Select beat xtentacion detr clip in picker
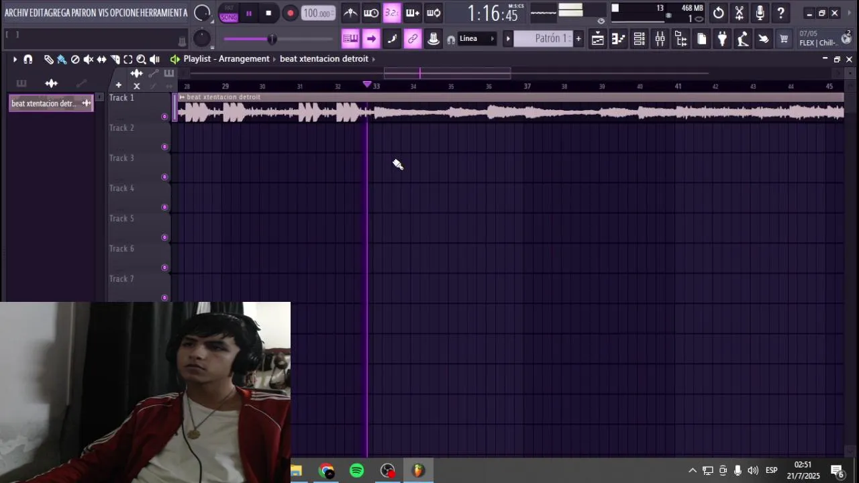The height and width of the screenshot is (483, 859). [51, 103]
